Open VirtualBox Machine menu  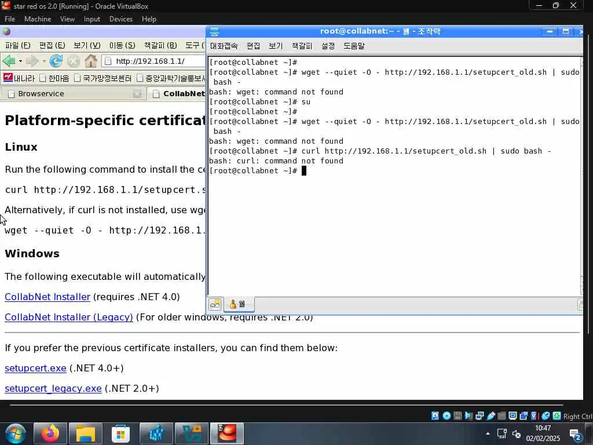coord(38,19)
